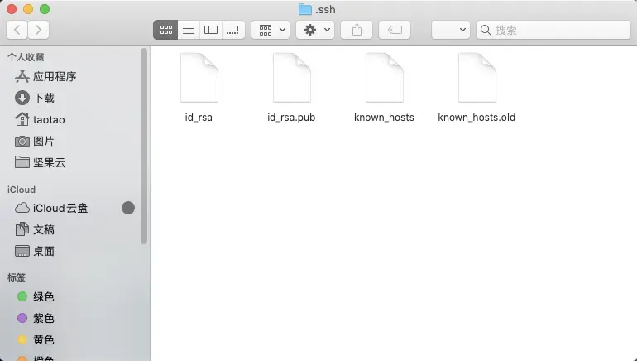
Task: Click the sidebar vertical scrollbar
Action: pos(144,147)
